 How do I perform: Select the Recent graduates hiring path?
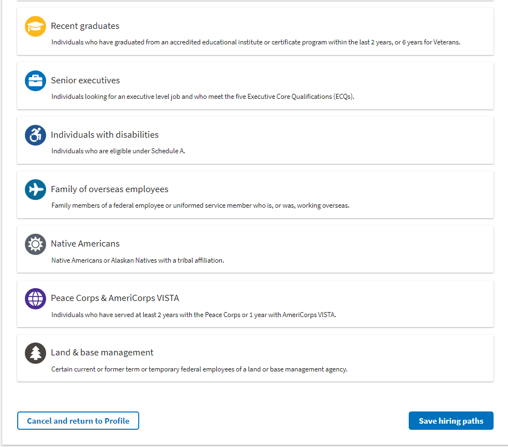(85, 26)
